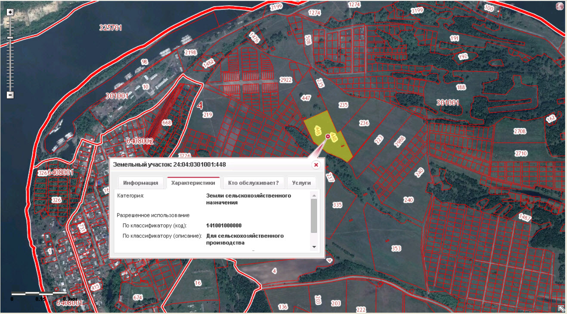The width and height of the screenshot is (567, 314).
Task: Select the Характеристики tab
Action: (x=193, y=183)
